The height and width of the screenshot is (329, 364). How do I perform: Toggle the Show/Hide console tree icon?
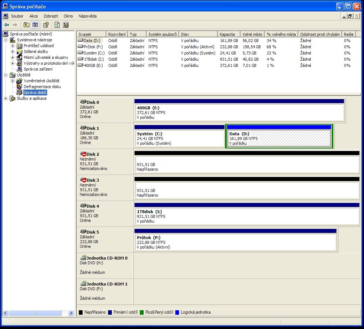35,25
